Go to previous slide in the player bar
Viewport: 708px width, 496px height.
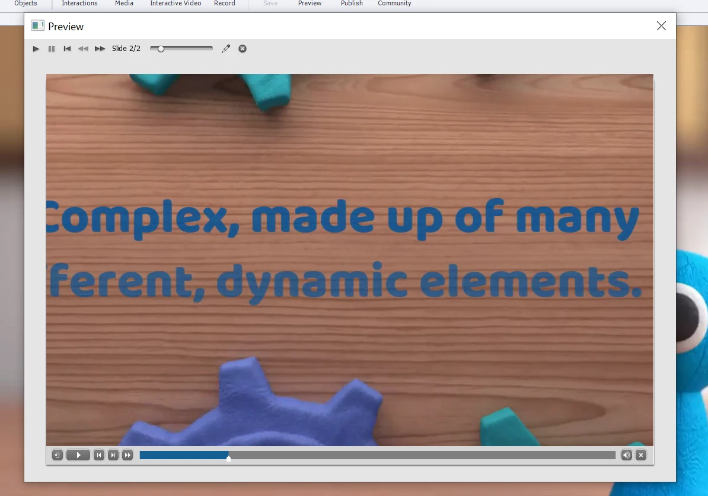pyautogui.click(x=99, y=455)
